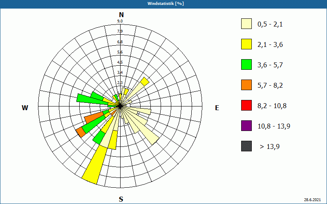This screenshot has width=327, height=204.
Task: Click the yellow 2,1 - 3,6 legend swatch
Action: (246, 44)
